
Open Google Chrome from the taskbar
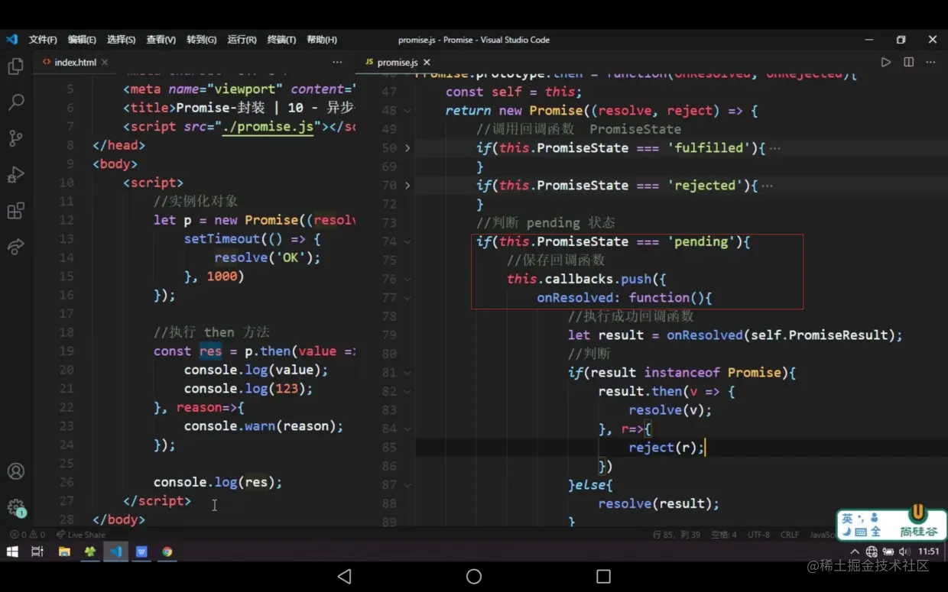click(167, 552)
